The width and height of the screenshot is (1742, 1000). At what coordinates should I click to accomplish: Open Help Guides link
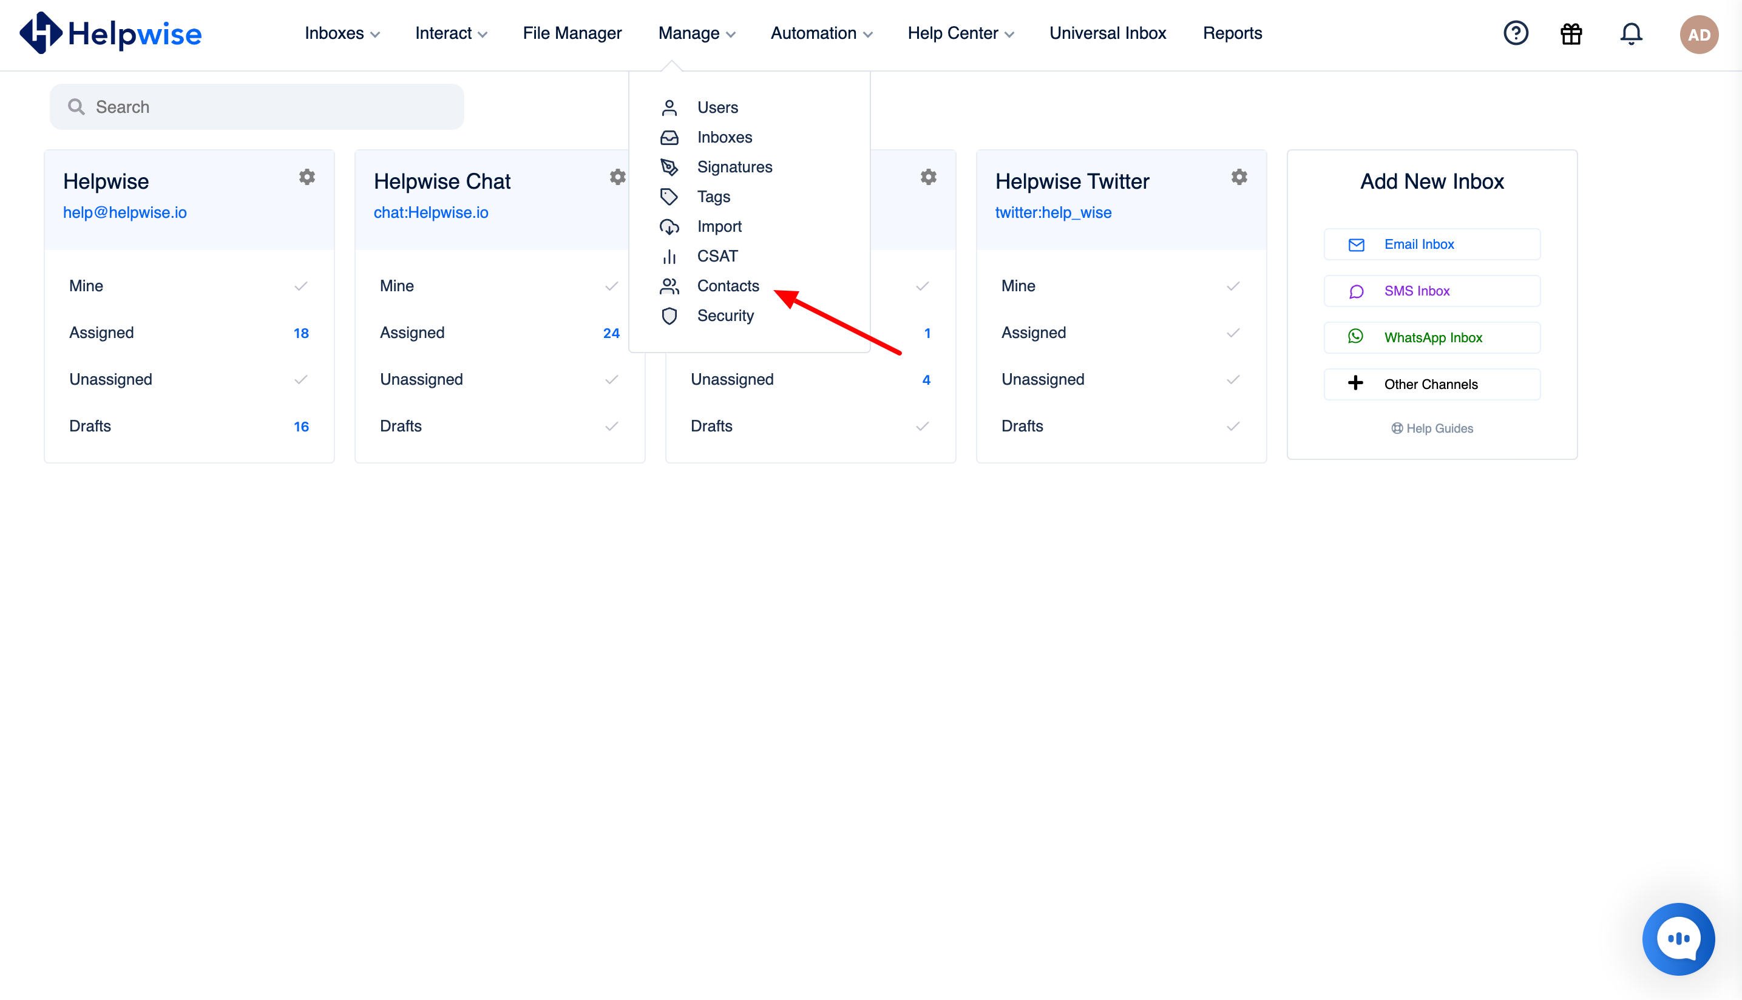(1432, 428)
